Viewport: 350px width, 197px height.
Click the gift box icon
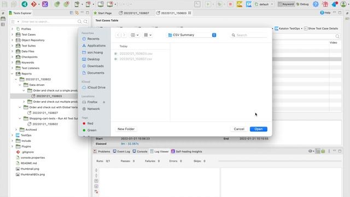coord(325,4)
